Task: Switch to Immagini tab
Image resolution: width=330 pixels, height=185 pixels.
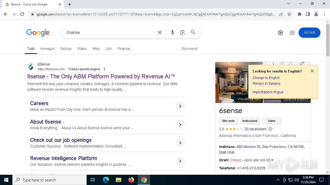Action: (x=47, y=49)
